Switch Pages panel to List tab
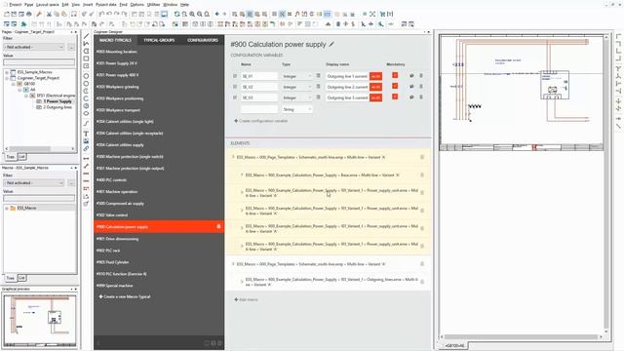The height and width of the screenshot is (351, 624). tap(21, 157)
